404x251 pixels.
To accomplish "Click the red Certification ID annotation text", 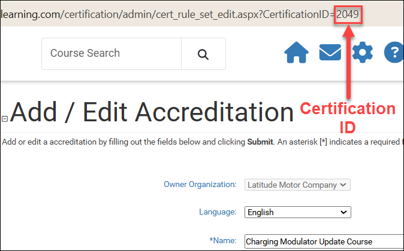I will (348, 118).
